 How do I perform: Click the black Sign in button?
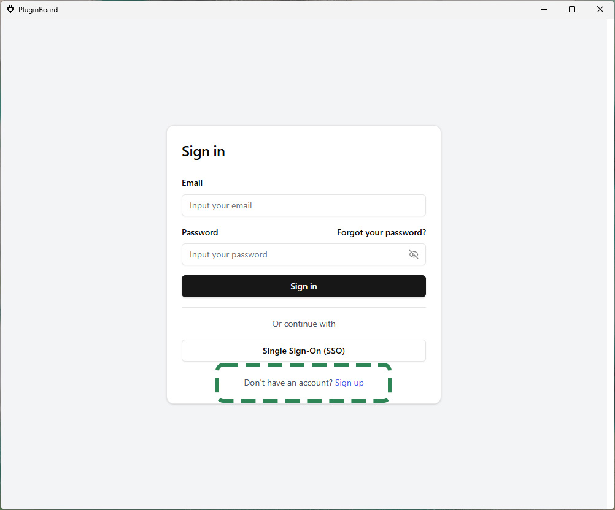(304, 286)
